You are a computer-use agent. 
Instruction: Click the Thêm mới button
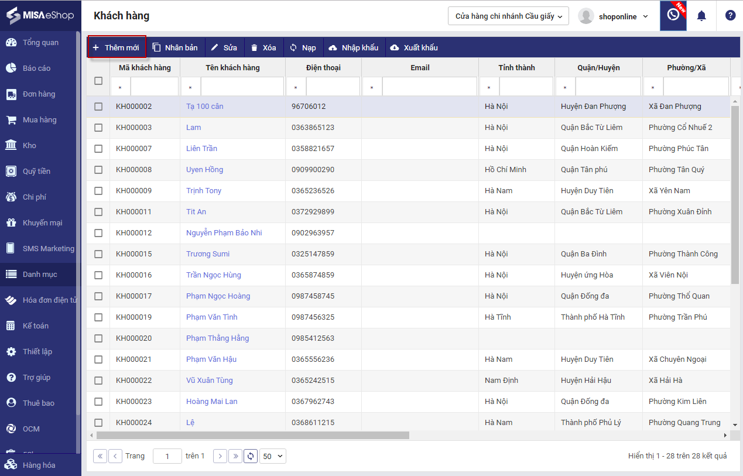117,47
